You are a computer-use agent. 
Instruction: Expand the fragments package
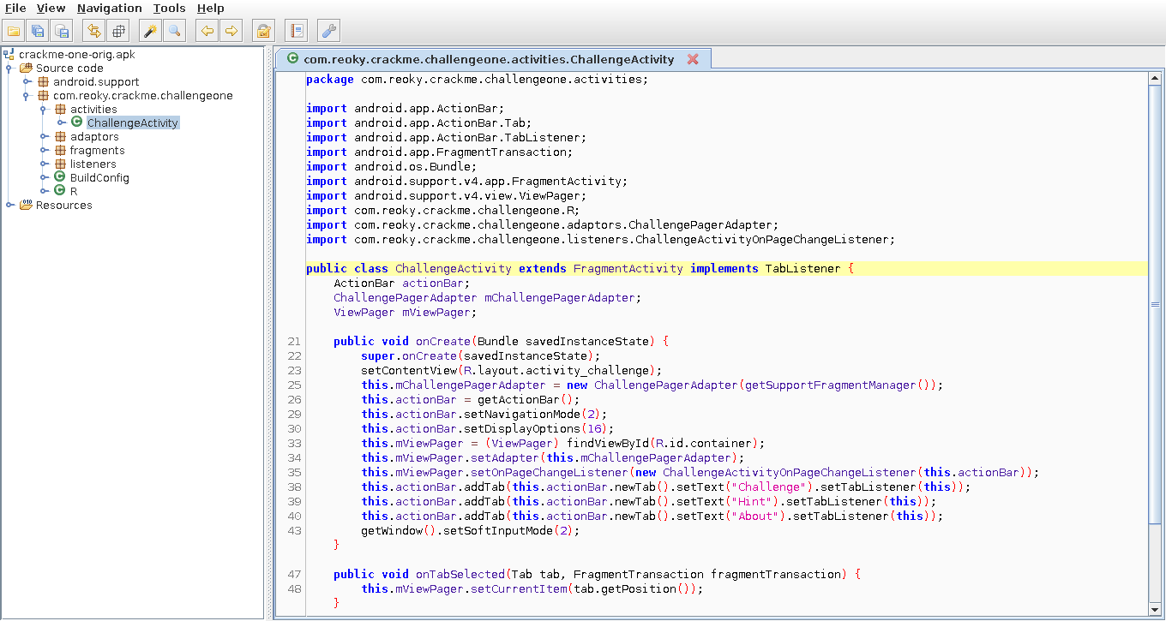tap(44, 151)
